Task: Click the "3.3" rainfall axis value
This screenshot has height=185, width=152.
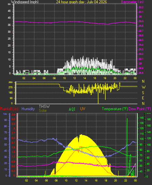Action: click(x=13, y=124)
